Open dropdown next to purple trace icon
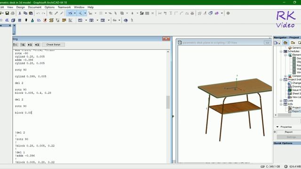This screenshot has height=169, width=301. [222, 13]
